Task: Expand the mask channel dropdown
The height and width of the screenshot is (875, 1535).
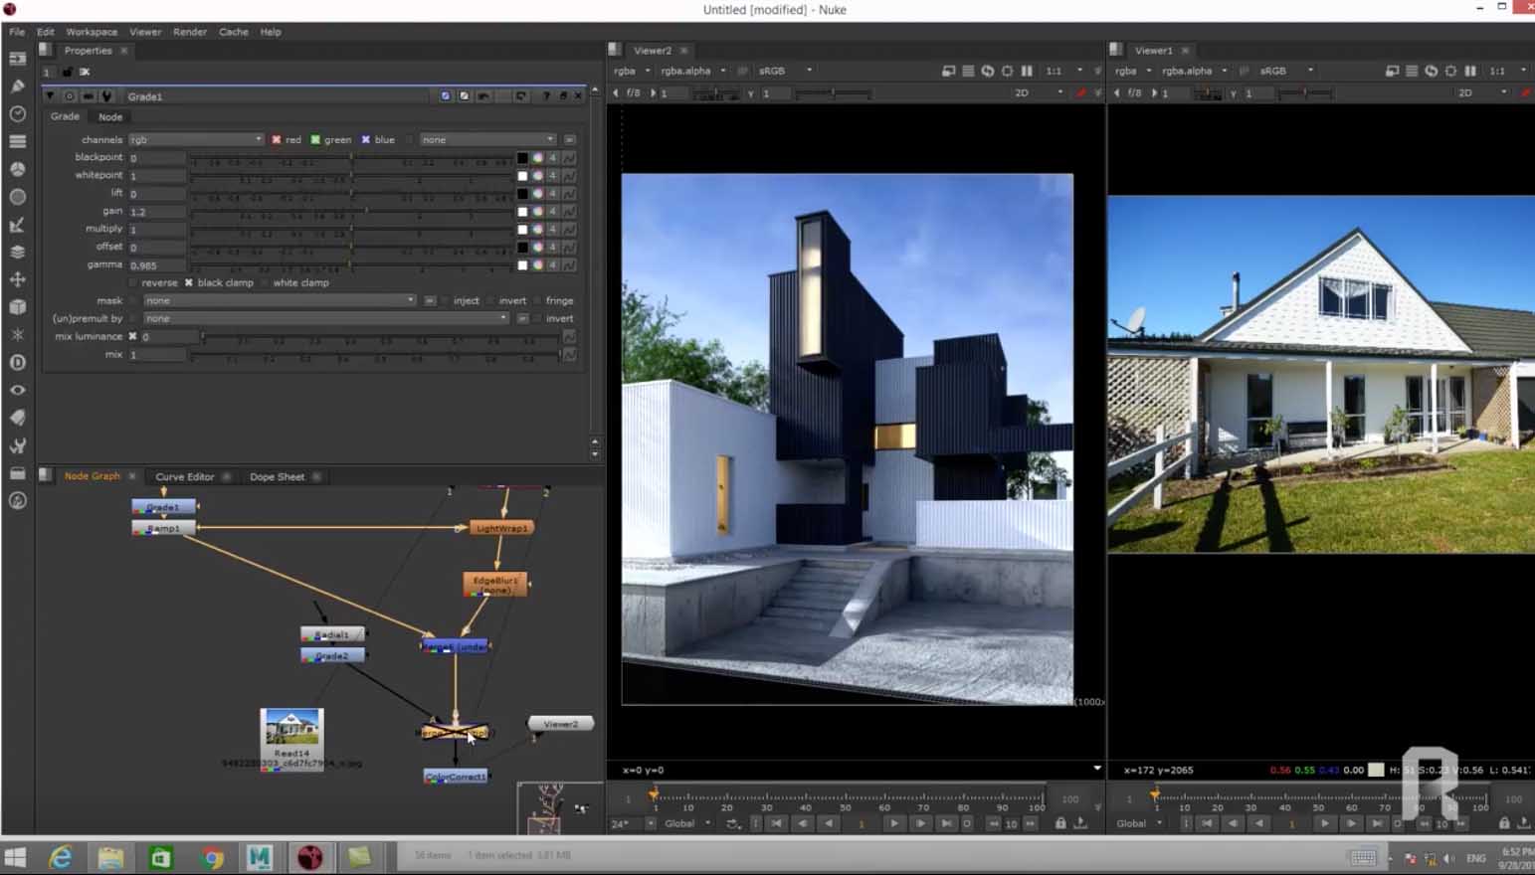Action: point(279,300)
